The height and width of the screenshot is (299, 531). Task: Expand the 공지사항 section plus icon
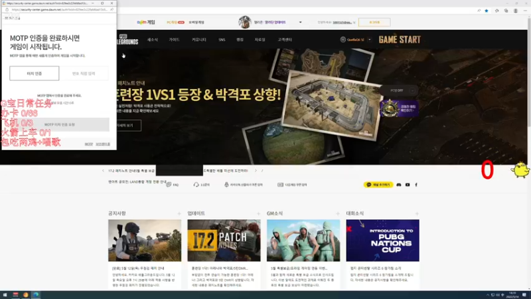(x=179, y=213)
